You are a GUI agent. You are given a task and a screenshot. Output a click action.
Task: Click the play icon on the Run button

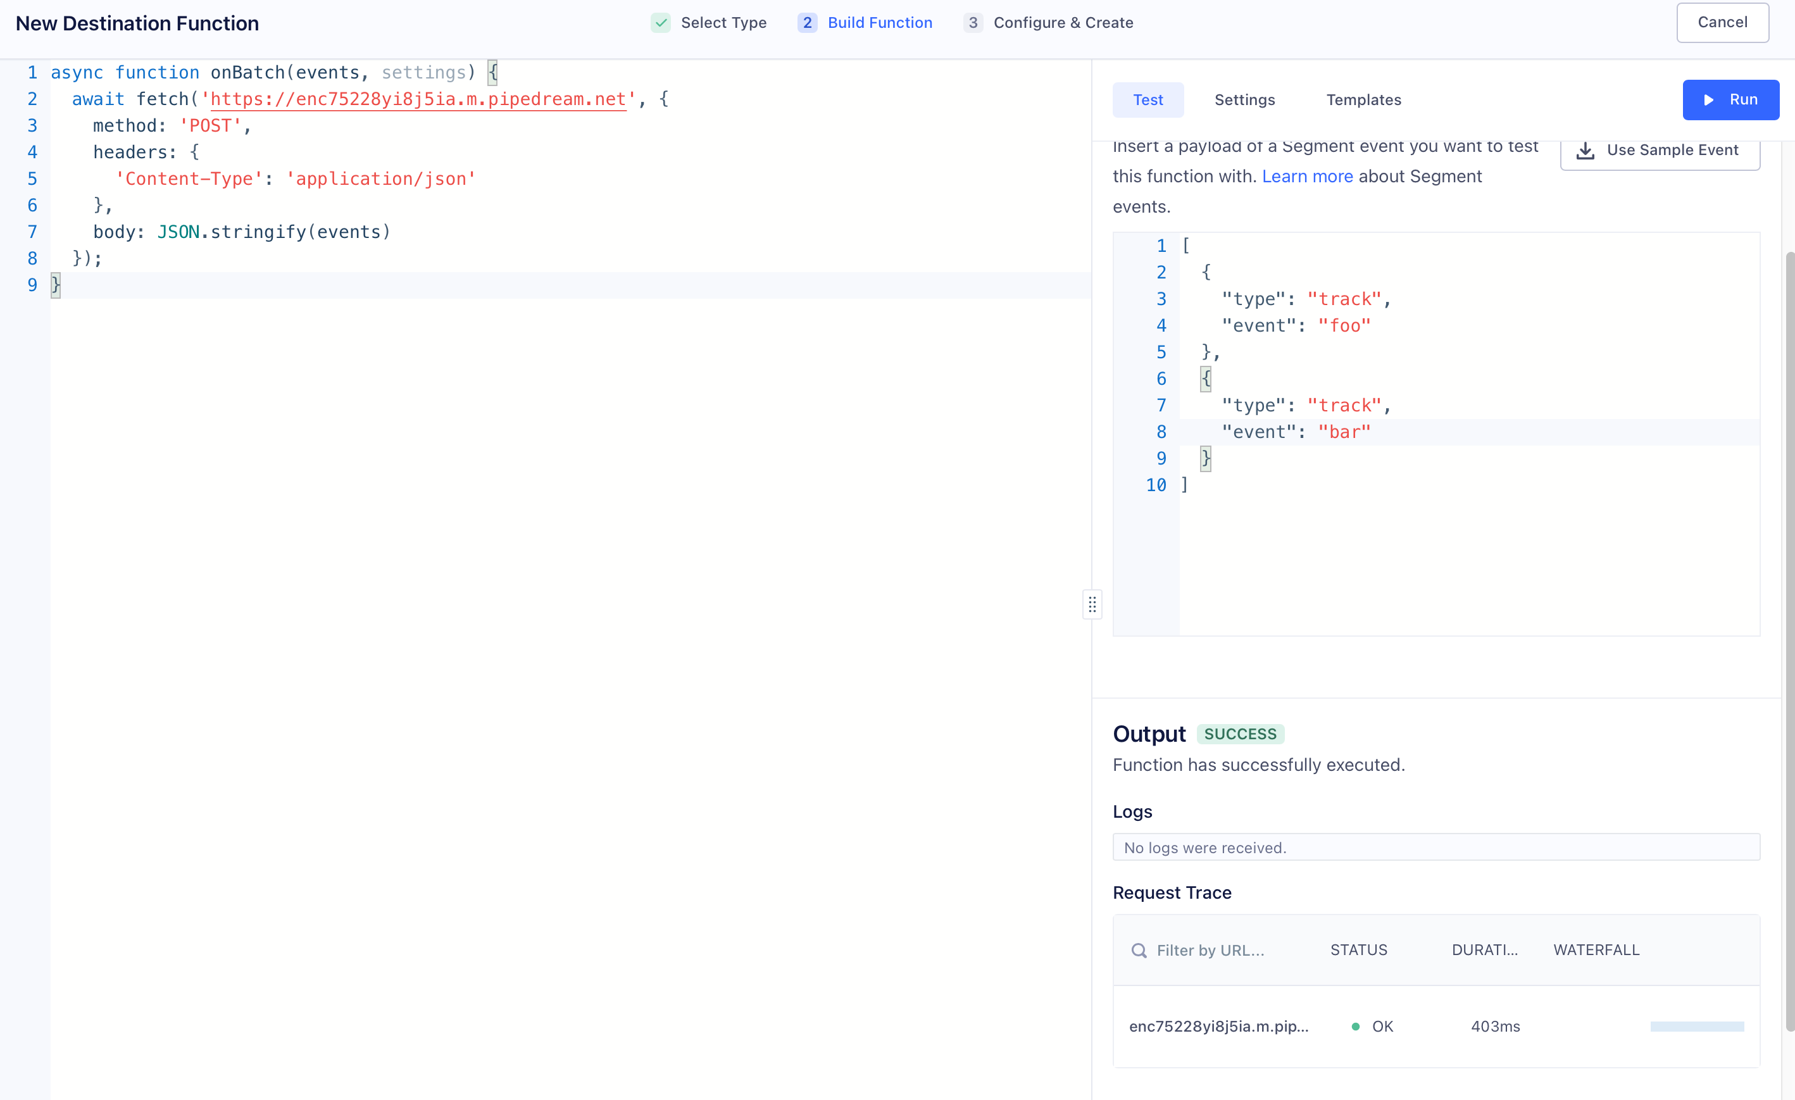tap(1708, 100)
